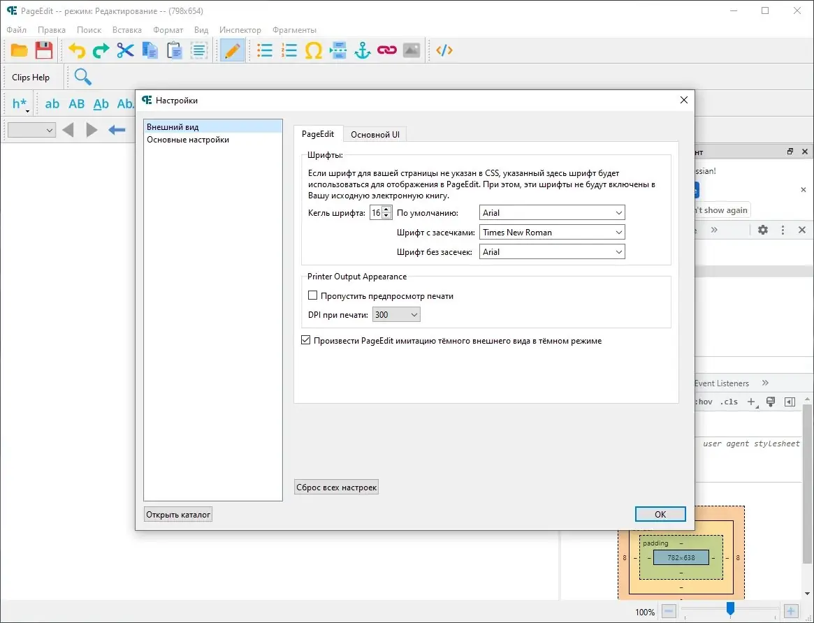Apply title case 'Ab' underlined icon
The image size is (814, 623).
(101, 104)
